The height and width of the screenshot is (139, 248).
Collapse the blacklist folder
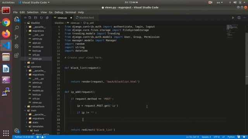pos(25,23)
